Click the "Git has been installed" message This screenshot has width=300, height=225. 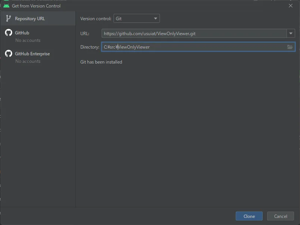101,62
